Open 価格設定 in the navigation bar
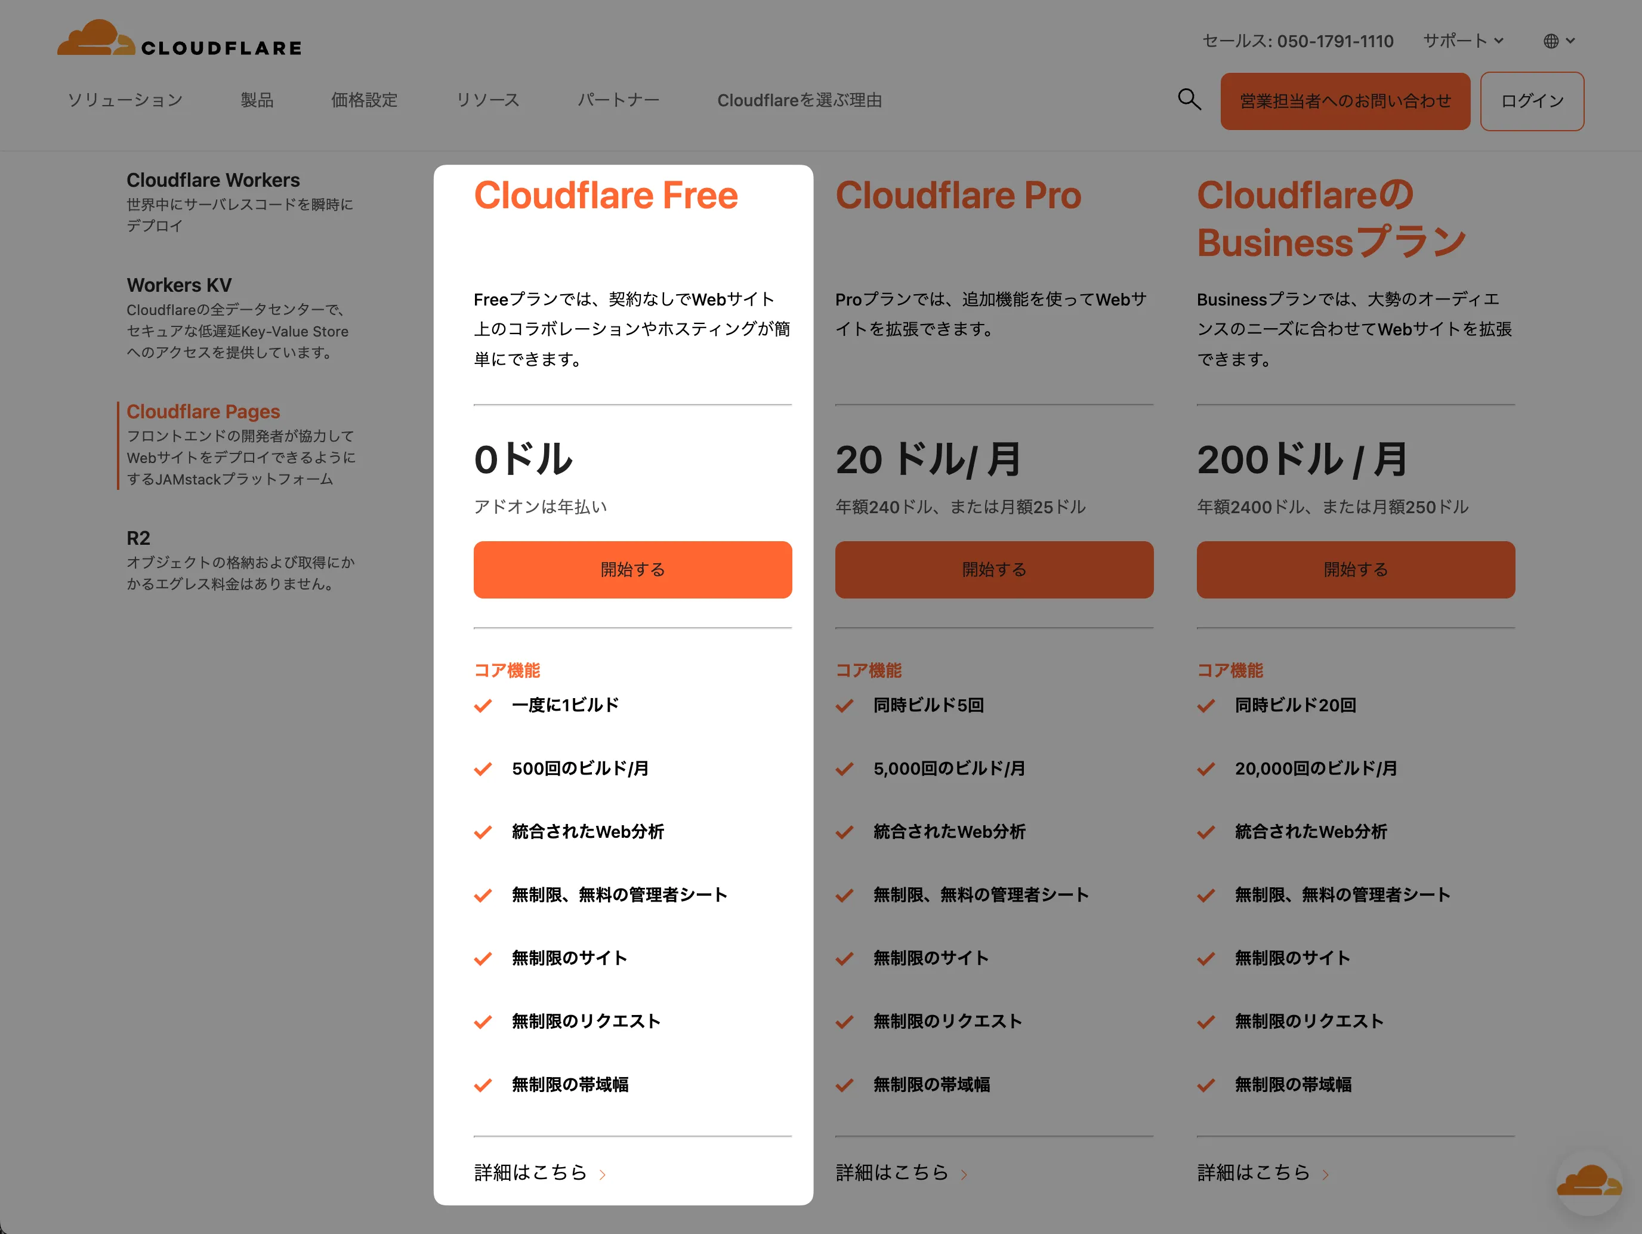The height and width of the screenshot is (1234, 1642). tap(364, 100)
